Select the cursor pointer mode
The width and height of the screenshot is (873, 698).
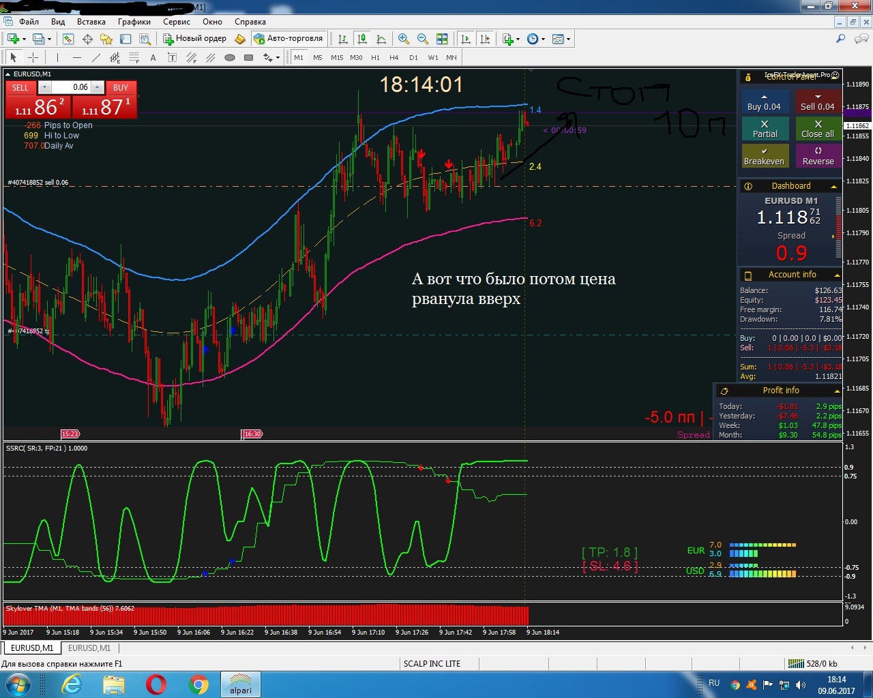[13, 57]
